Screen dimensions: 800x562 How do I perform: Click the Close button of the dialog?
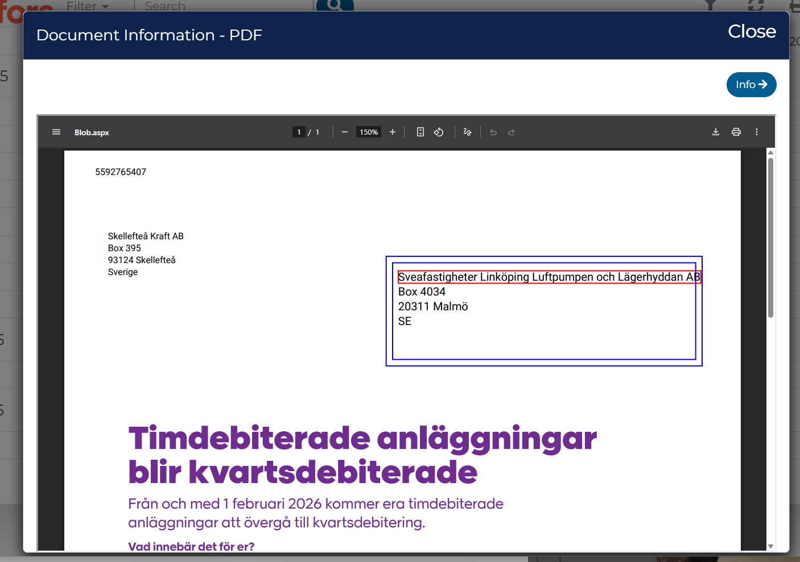click(x=752, y=31)
